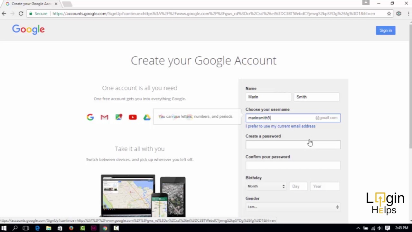Open the Chrome user profile icon

[x=366, y=3]
